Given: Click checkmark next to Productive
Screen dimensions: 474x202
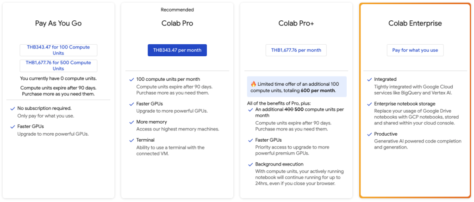Looking at the screenshot, I should click(x=369, y=134).
